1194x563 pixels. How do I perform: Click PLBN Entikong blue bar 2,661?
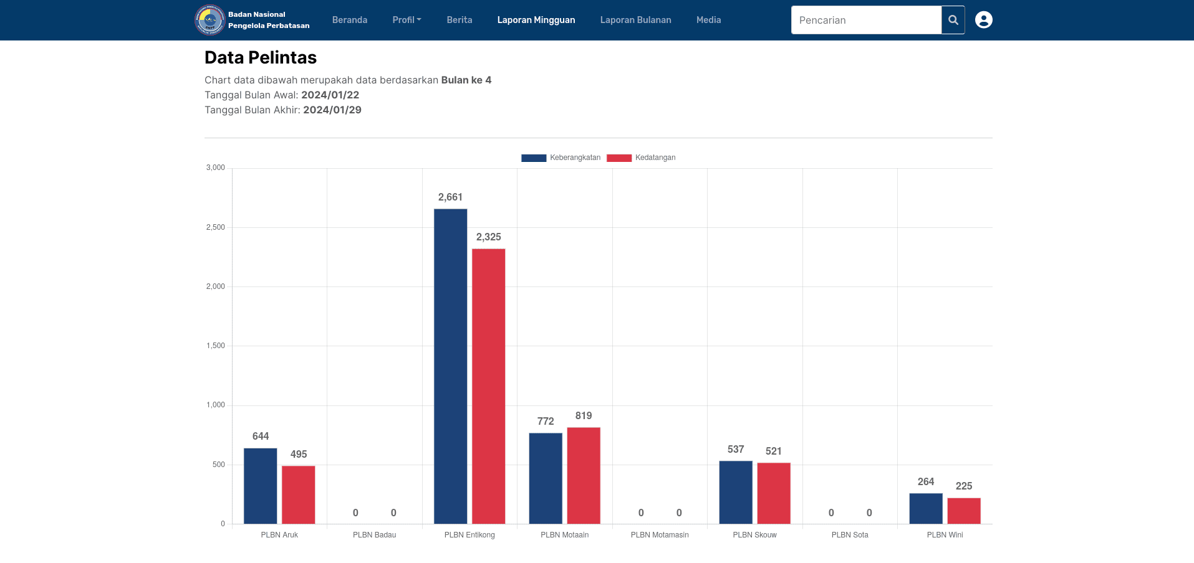[x=451, y=366]
